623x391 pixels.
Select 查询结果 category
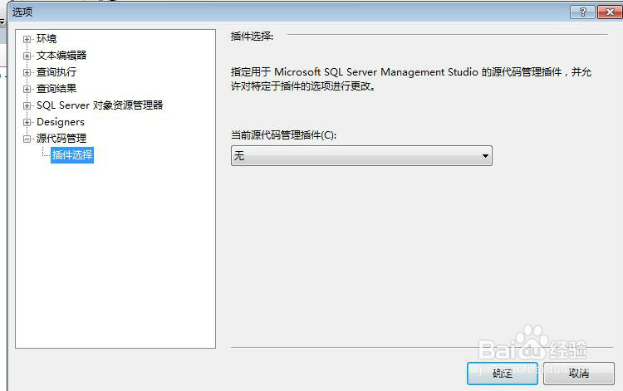tap(56, 89)
